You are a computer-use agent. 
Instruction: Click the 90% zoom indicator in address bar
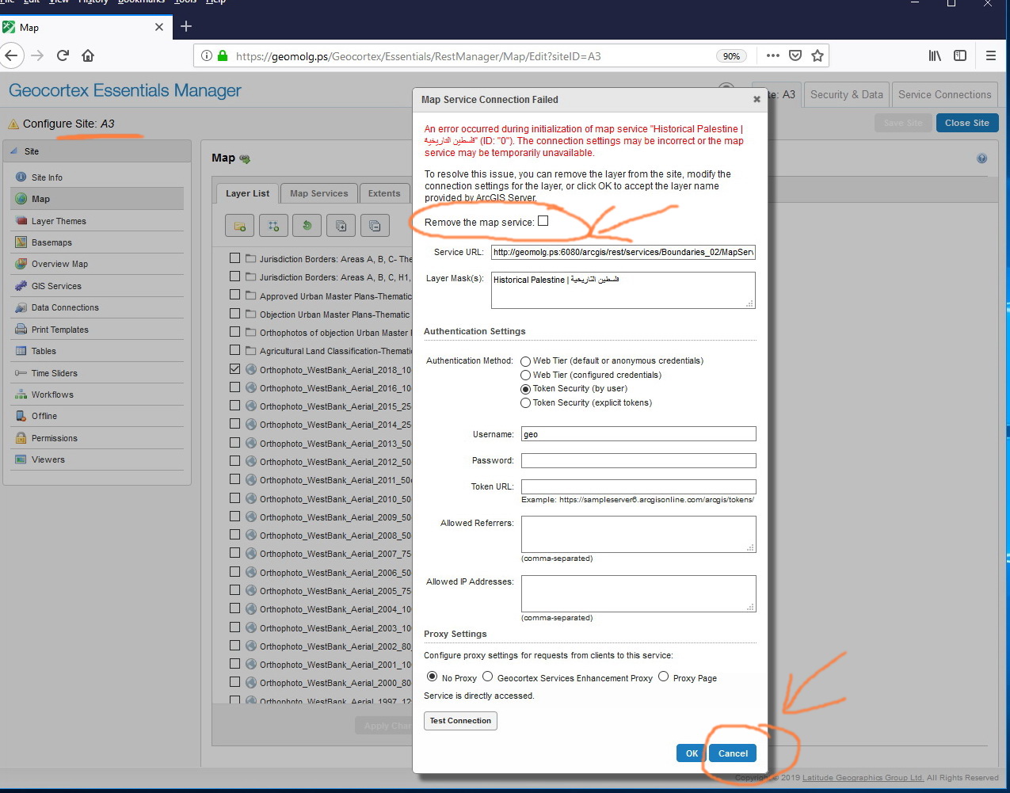731,56
